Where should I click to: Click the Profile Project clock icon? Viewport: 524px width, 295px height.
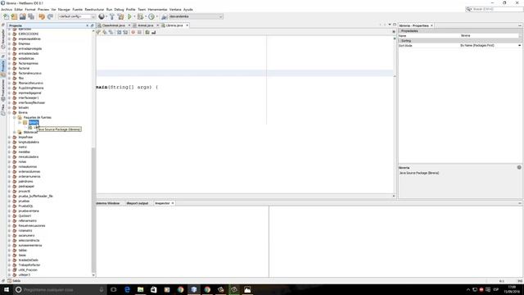(151, 16)
